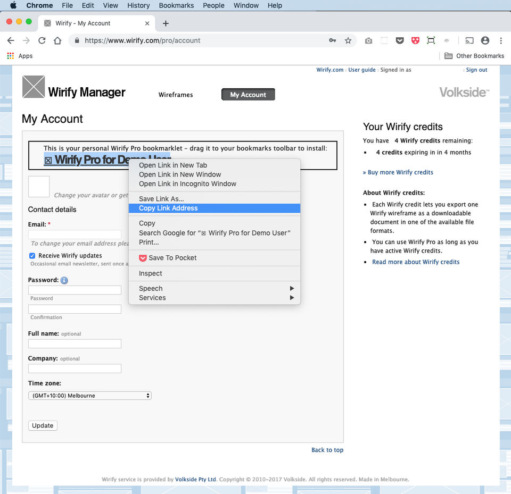Reload the current page
The image size is (511, 494).
(x=42, y=40)
